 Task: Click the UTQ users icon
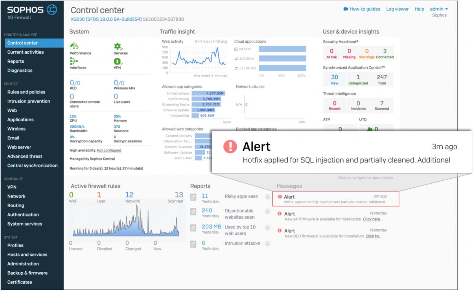click(370, 129)
